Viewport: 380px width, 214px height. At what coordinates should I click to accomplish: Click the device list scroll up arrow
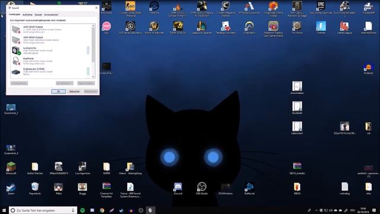[93, 26]
